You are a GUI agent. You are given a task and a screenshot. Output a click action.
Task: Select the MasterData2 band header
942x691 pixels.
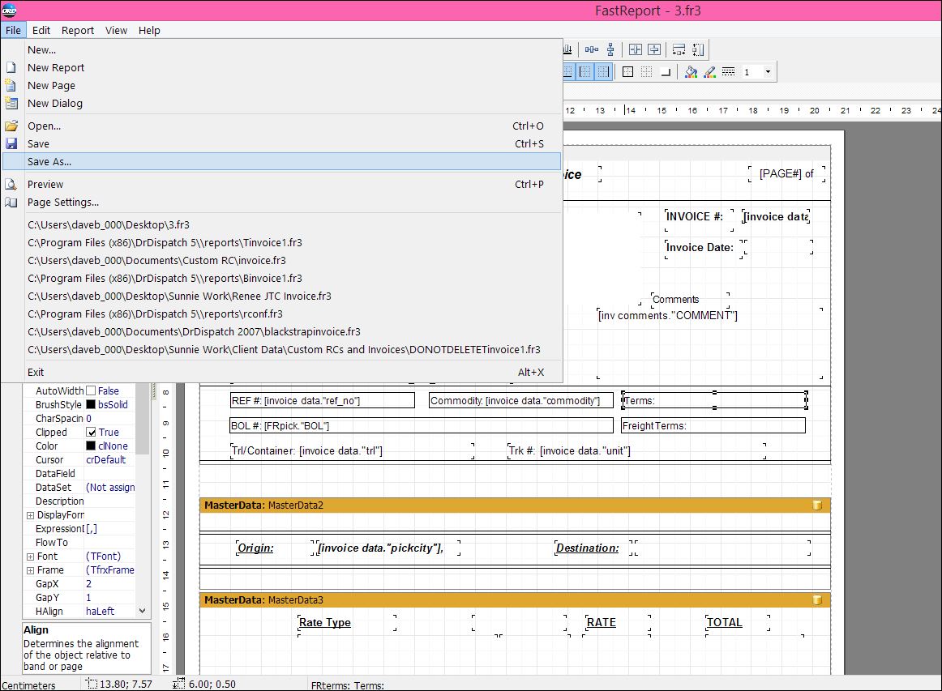click(x=515, y=505)
